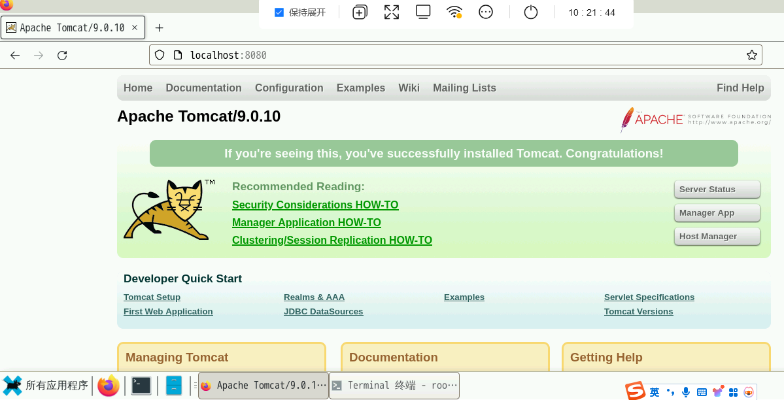Click the localhost:8080 address bar
784x400 pixels.
458,56
